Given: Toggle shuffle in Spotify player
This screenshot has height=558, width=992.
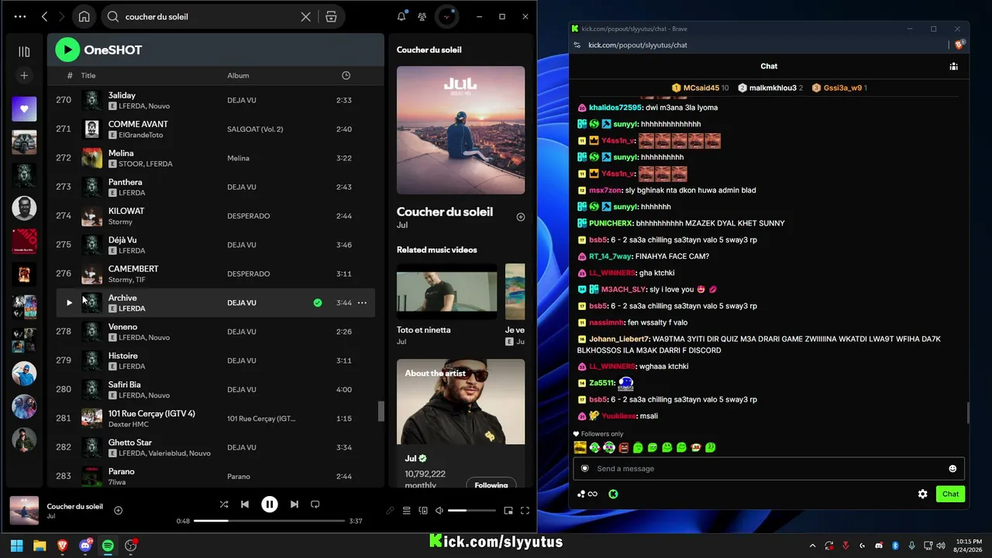Looking at the screenshot, I should (x=224, y=505).
